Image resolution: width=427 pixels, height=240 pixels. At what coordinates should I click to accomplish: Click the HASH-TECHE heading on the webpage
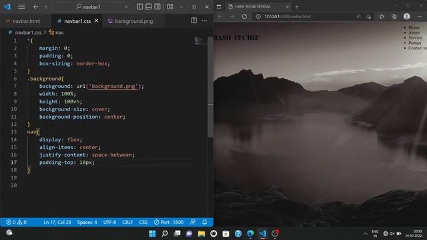236,37
